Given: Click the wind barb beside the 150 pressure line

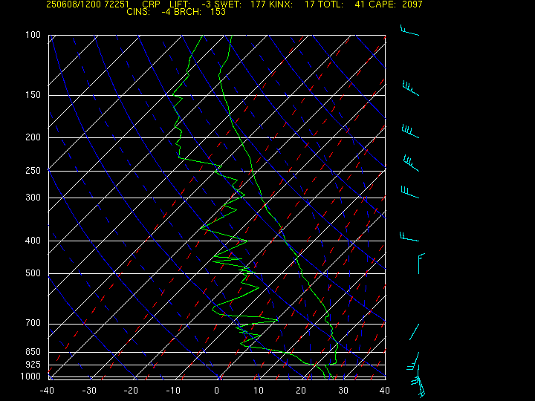Looking at the screenshot, I should 411,88.
